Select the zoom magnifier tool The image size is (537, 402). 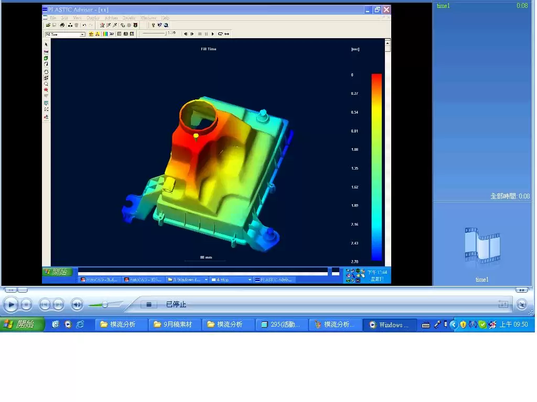pos(47,84)
